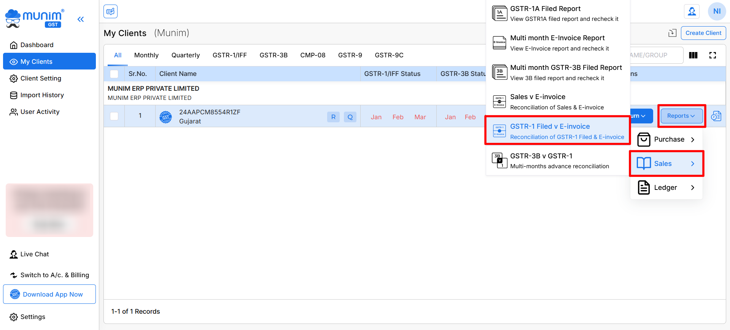
Task: Collapse the sidebar with double-chevron icon
Action: pyautogui.click(x=81, y=19)
